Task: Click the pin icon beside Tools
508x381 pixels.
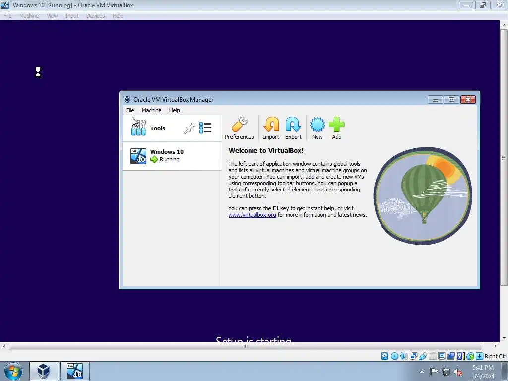Action: click(190, 128)
